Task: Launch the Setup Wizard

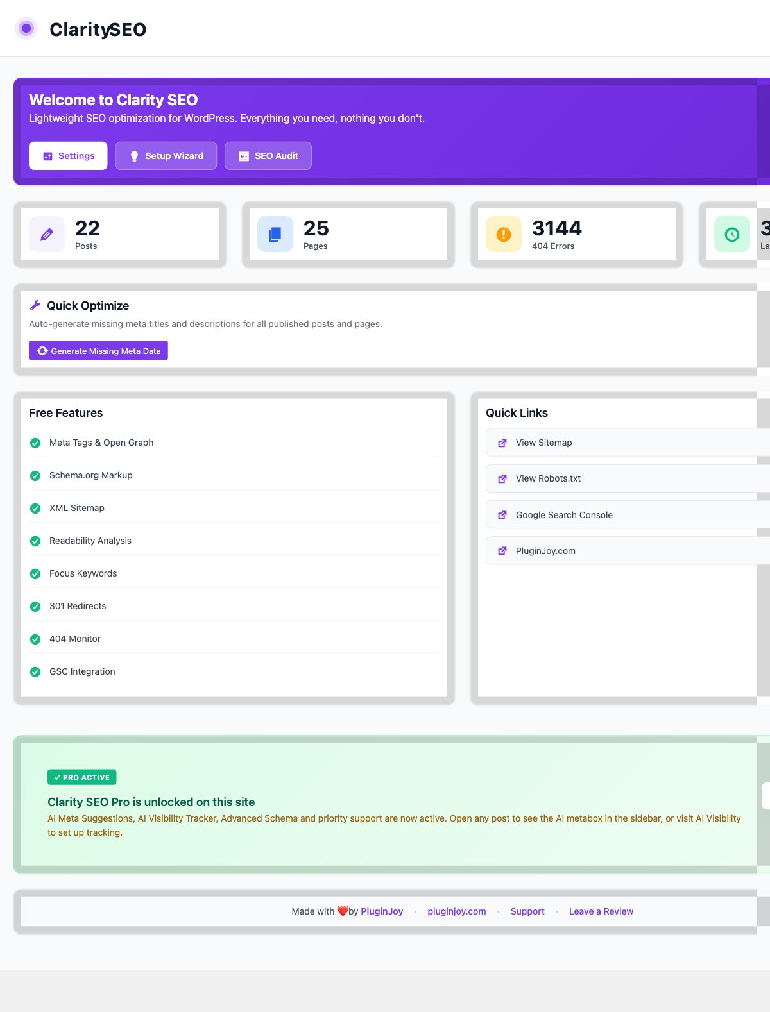Action: [166, 156]
